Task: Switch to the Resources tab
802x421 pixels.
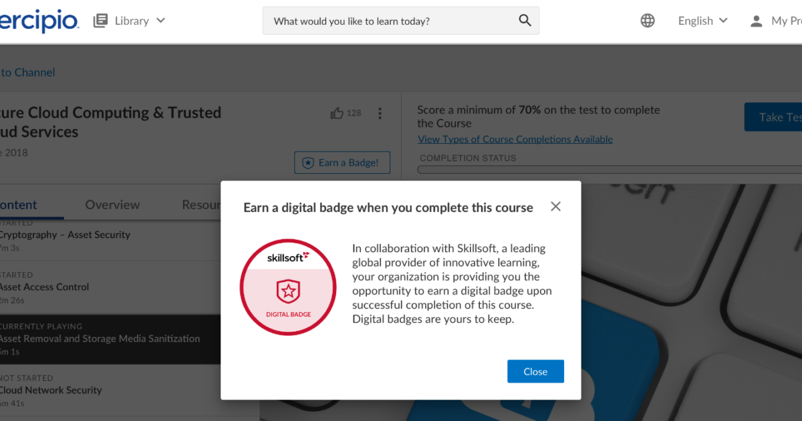Action: click(200, 204)
